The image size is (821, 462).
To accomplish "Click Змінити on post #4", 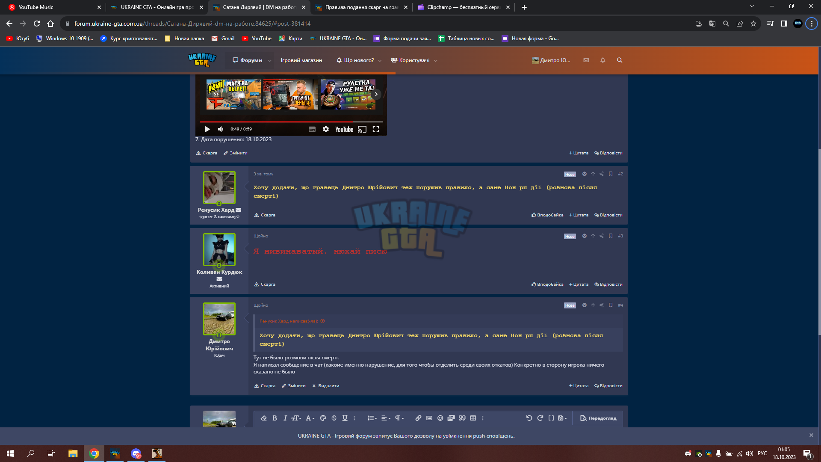I will 293,386.
